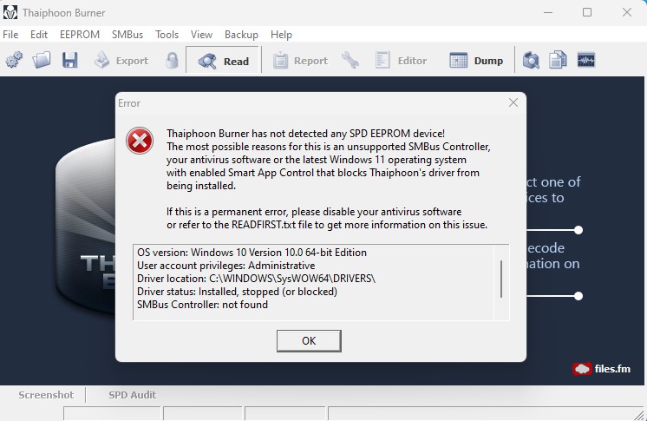Open the Backup menu
This screenshot has height=421, width=647.
coord(241,35)
